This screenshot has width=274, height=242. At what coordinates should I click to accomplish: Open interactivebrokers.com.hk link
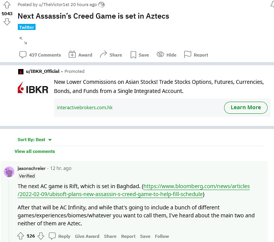tap(85, 107)
